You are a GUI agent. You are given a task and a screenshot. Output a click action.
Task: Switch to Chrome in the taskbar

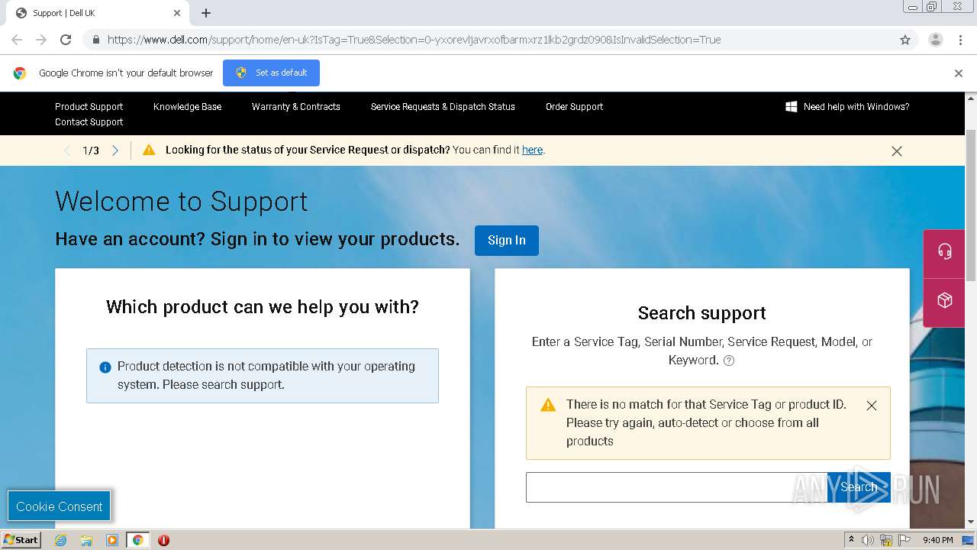(137, 540)
